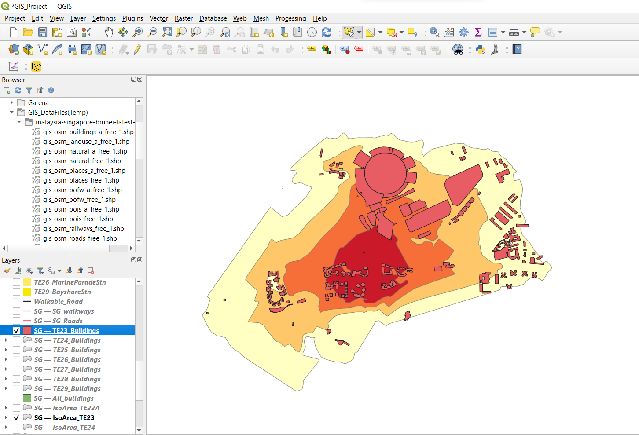639x435 pixels.
Task: Select the Identify Features tool
Action: [x=434, y=32]
